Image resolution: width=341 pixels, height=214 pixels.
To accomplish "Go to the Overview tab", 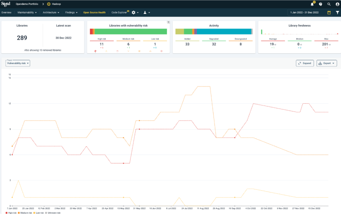I will (x=6, y=12).
